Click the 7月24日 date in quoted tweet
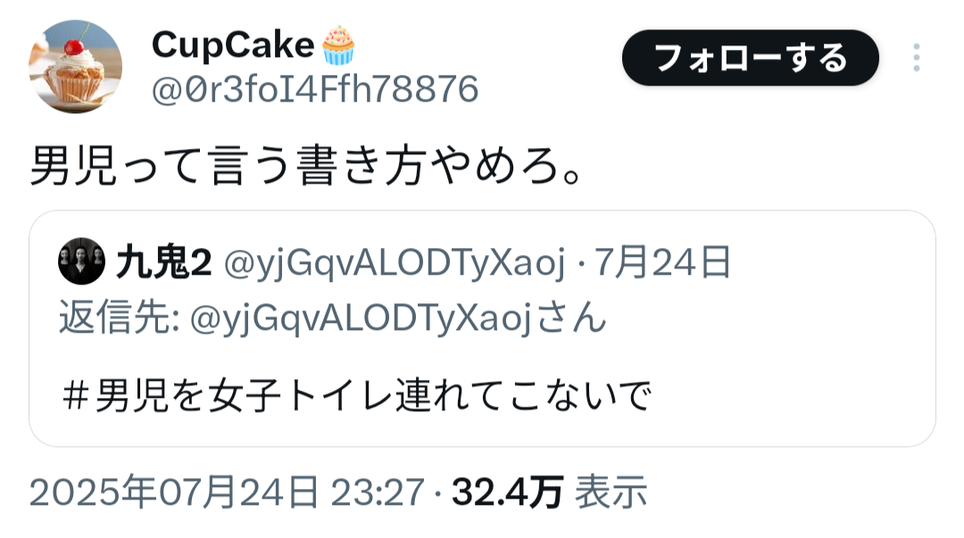 tap(662, 262)
